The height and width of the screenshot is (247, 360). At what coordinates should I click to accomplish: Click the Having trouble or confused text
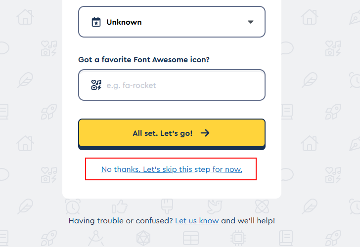point(121,221)
